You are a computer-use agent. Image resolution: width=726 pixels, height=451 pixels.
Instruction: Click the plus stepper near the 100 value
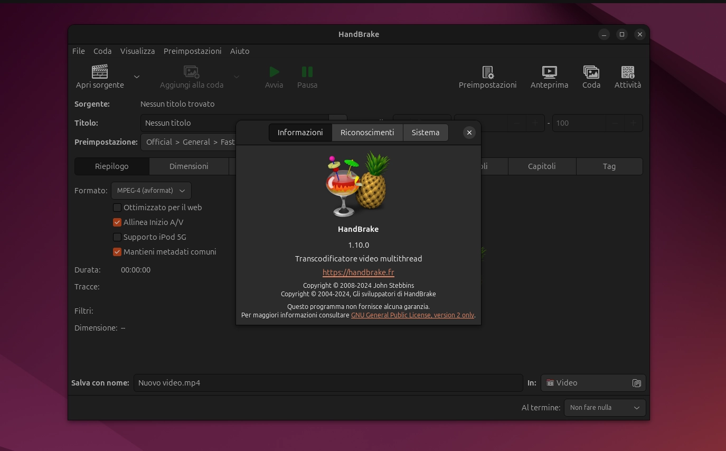point(633,123)
